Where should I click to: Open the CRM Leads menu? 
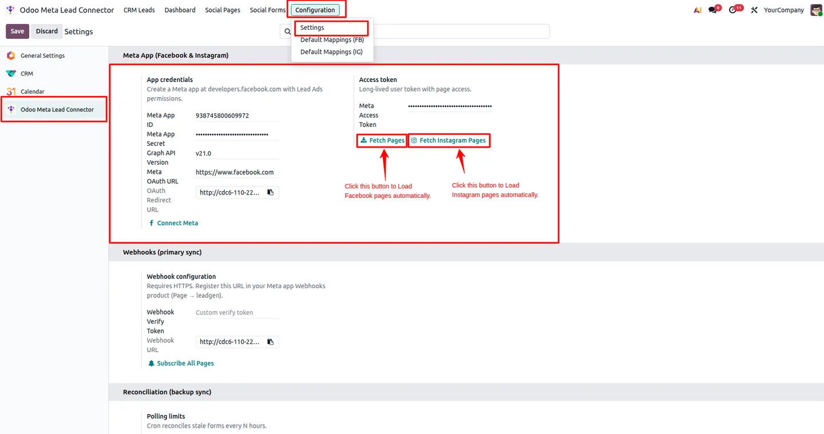coord(139,10)
